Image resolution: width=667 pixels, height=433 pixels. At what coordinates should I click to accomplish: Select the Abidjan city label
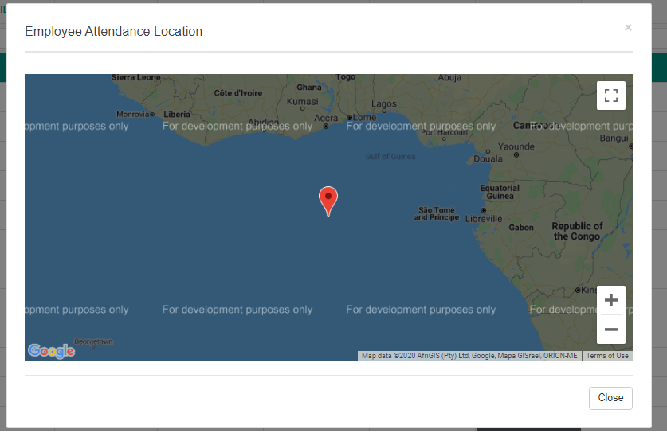[x=264, y=123]
